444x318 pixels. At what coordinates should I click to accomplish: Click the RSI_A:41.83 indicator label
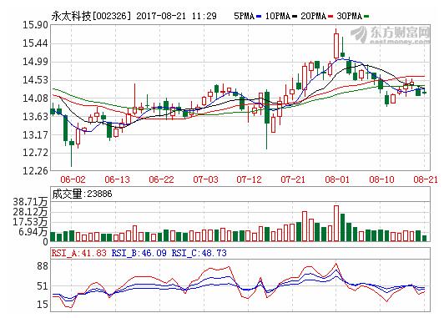coord(79,253)
